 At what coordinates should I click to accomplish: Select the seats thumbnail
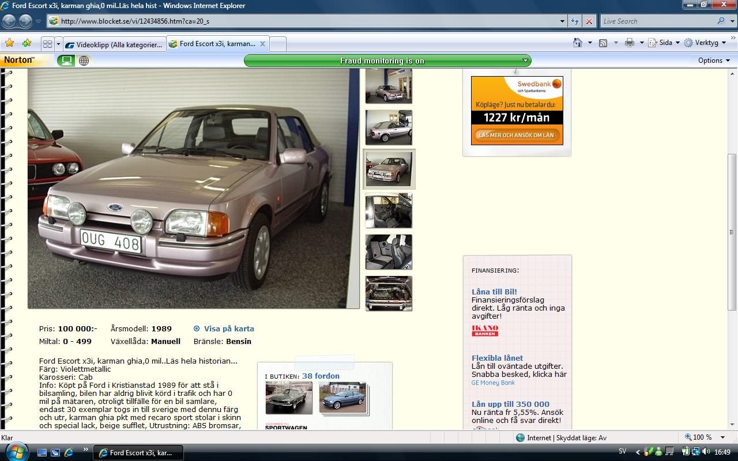(x=389, y=252)
